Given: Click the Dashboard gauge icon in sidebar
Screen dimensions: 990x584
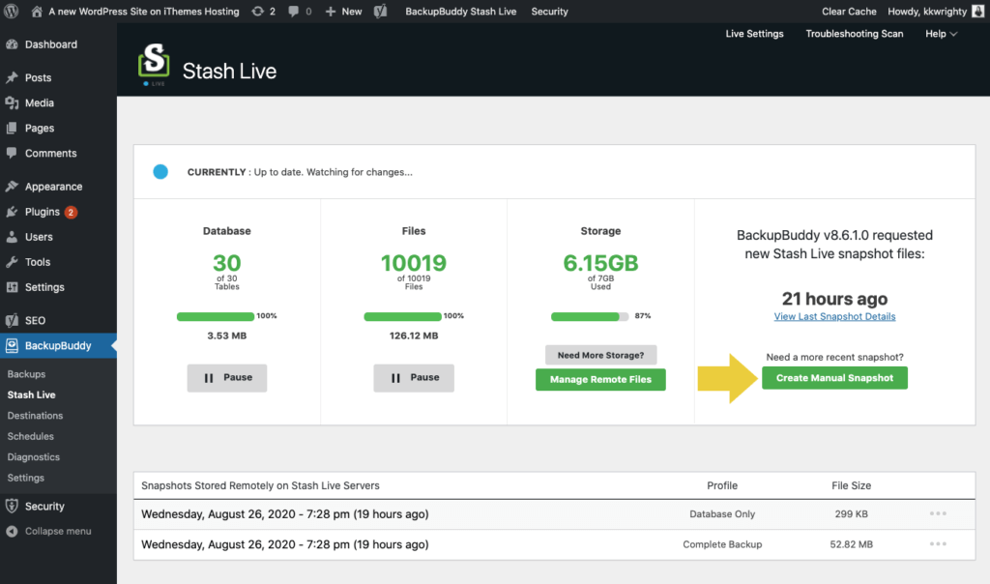Looking at the screenshot, I should tap(12, 44).
